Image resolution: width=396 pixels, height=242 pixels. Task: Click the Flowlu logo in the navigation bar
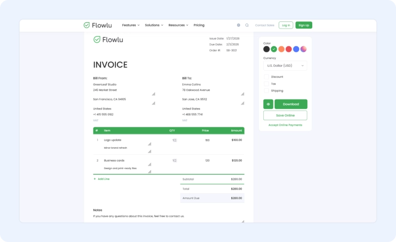[x=98, y=25]
